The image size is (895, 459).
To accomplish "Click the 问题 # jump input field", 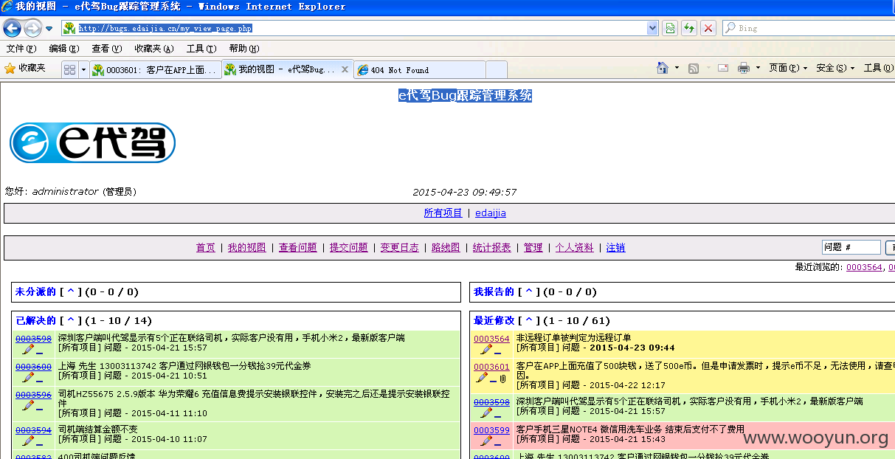I will (x=851, y=247).
